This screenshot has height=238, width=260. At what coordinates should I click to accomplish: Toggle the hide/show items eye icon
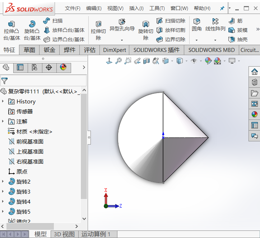pyautogui.click(x=194, y=61)
